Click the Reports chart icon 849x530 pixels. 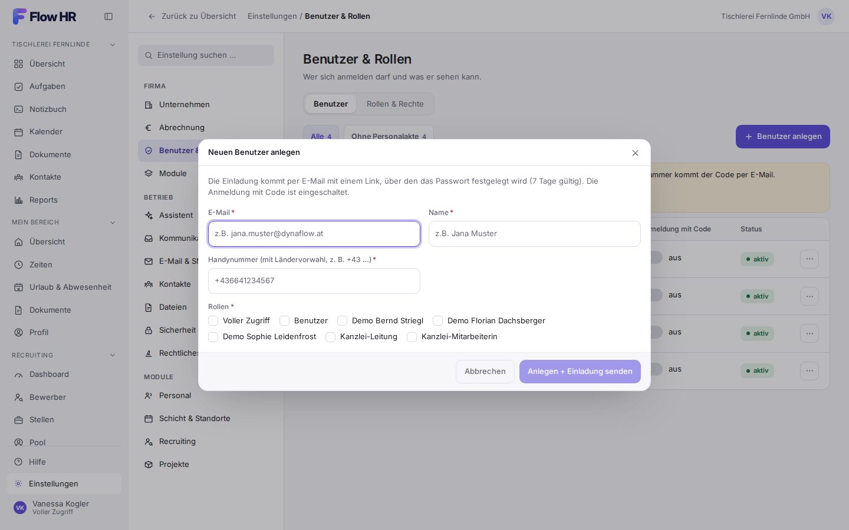point(18,200)
